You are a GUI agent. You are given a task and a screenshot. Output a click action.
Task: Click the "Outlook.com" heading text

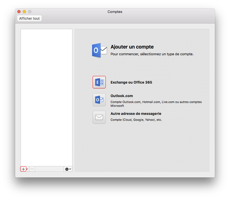point(122,96)
